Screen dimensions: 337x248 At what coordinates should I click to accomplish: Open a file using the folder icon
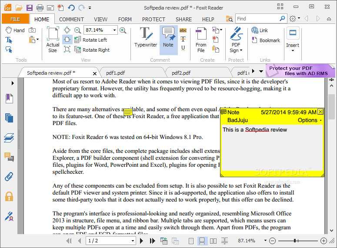click(19, 8)
